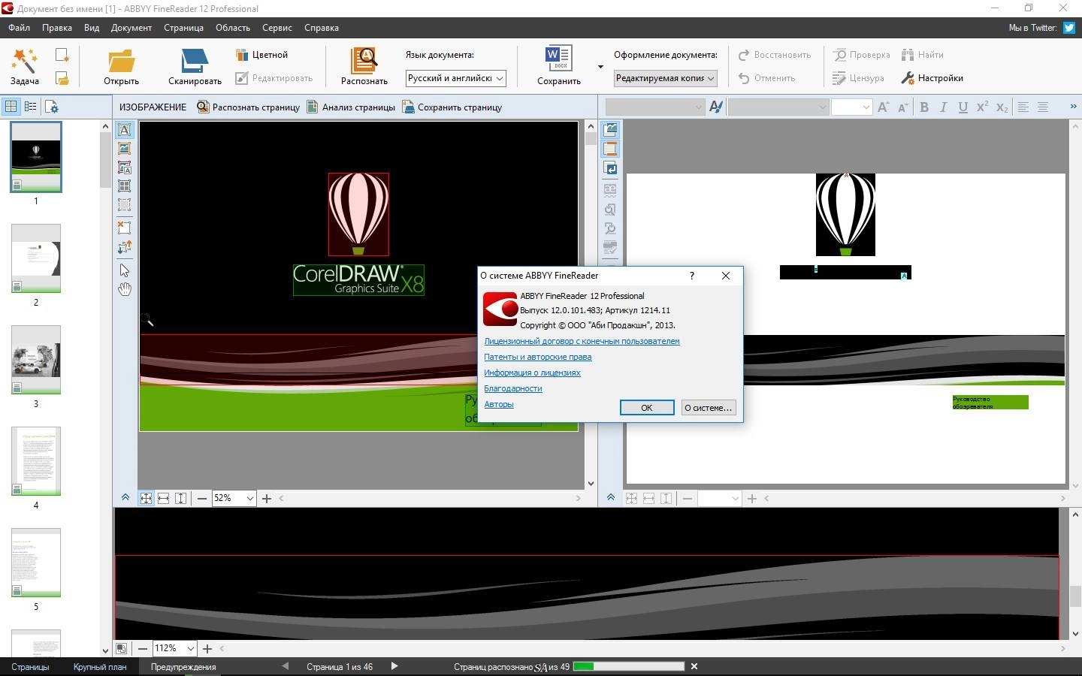
Task: Decrease font size with smaller A icon
Action: (x=902, y=107)
